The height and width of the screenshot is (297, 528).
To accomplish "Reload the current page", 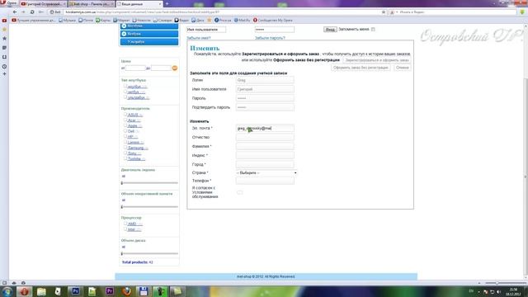I will tap(32, 12).
